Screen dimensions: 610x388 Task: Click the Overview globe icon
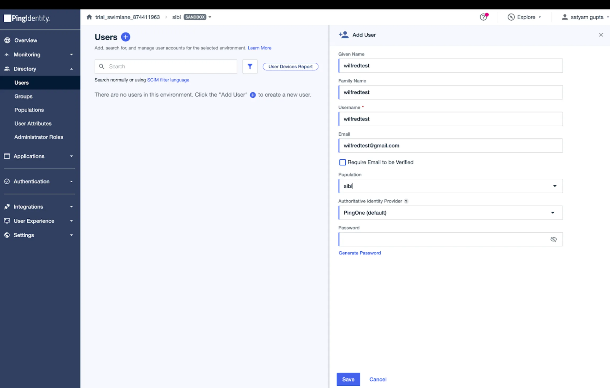pos(7,40)
